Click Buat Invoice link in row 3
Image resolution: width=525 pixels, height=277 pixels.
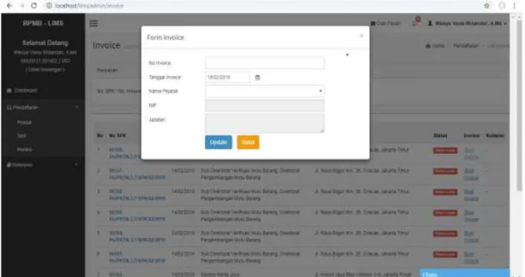471,195
